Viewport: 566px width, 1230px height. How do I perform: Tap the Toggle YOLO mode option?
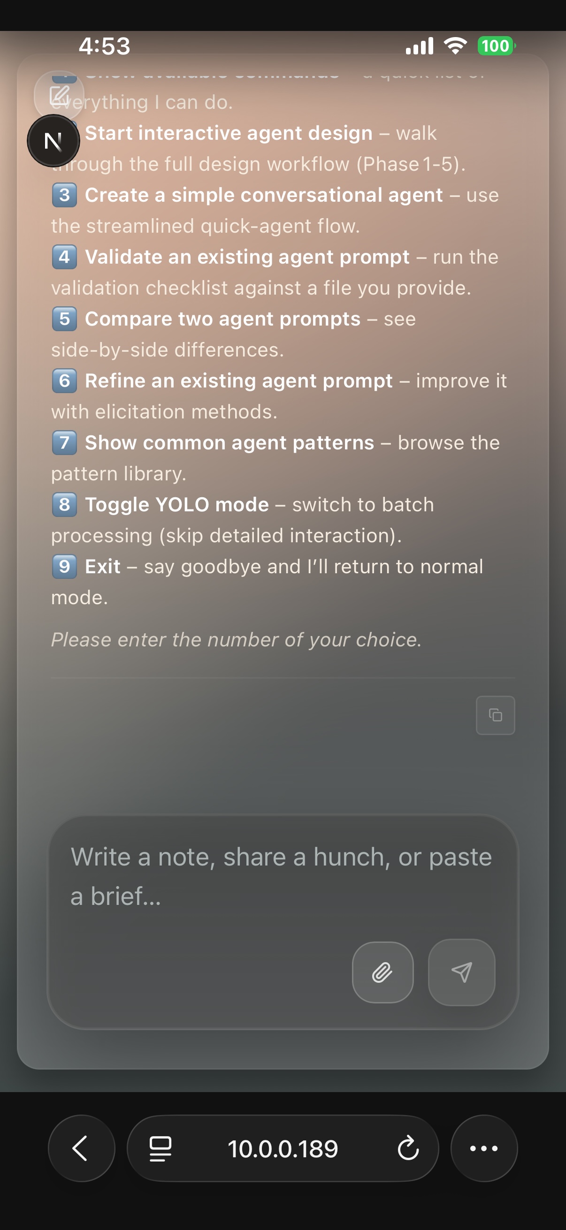(177, 505)
